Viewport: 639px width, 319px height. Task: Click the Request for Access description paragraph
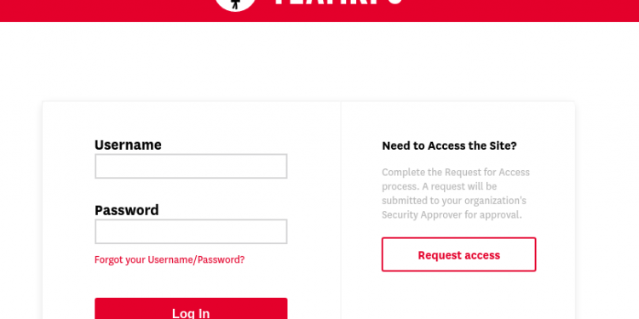(x=456, y=193)
